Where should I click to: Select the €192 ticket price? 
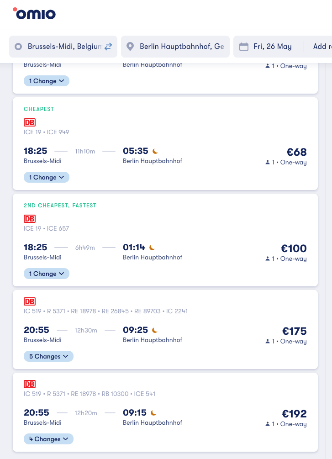point(294,414)
